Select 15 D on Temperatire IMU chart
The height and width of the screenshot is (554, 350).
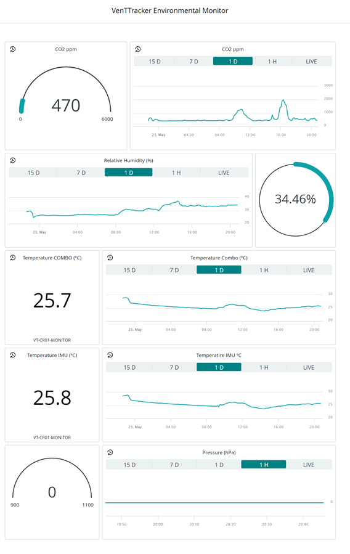[129, 367]
